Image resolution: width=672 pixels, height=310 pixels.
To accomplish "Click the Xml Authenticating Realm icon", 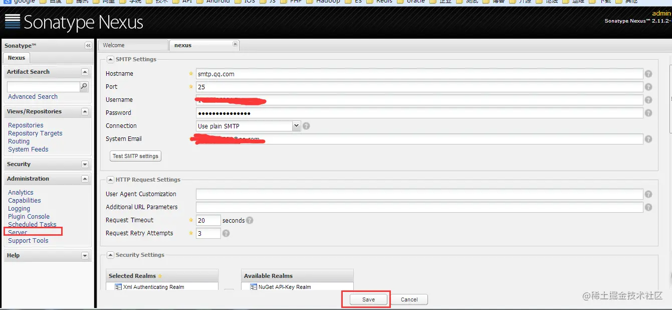I will pyautogui.click(x=119, y=287).
